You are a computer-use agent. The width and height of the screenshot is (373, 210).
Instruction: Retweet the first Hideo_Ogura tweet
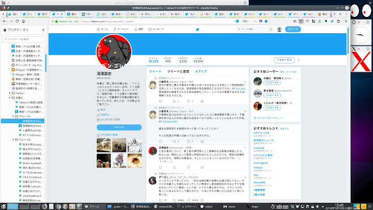pos(174,101)
